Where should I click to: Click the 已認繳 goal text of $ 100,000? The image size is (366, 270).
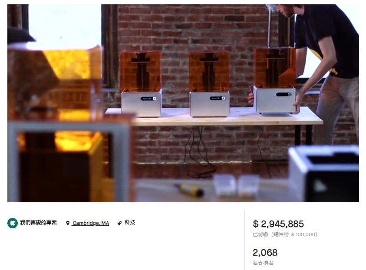coord(285,234)
